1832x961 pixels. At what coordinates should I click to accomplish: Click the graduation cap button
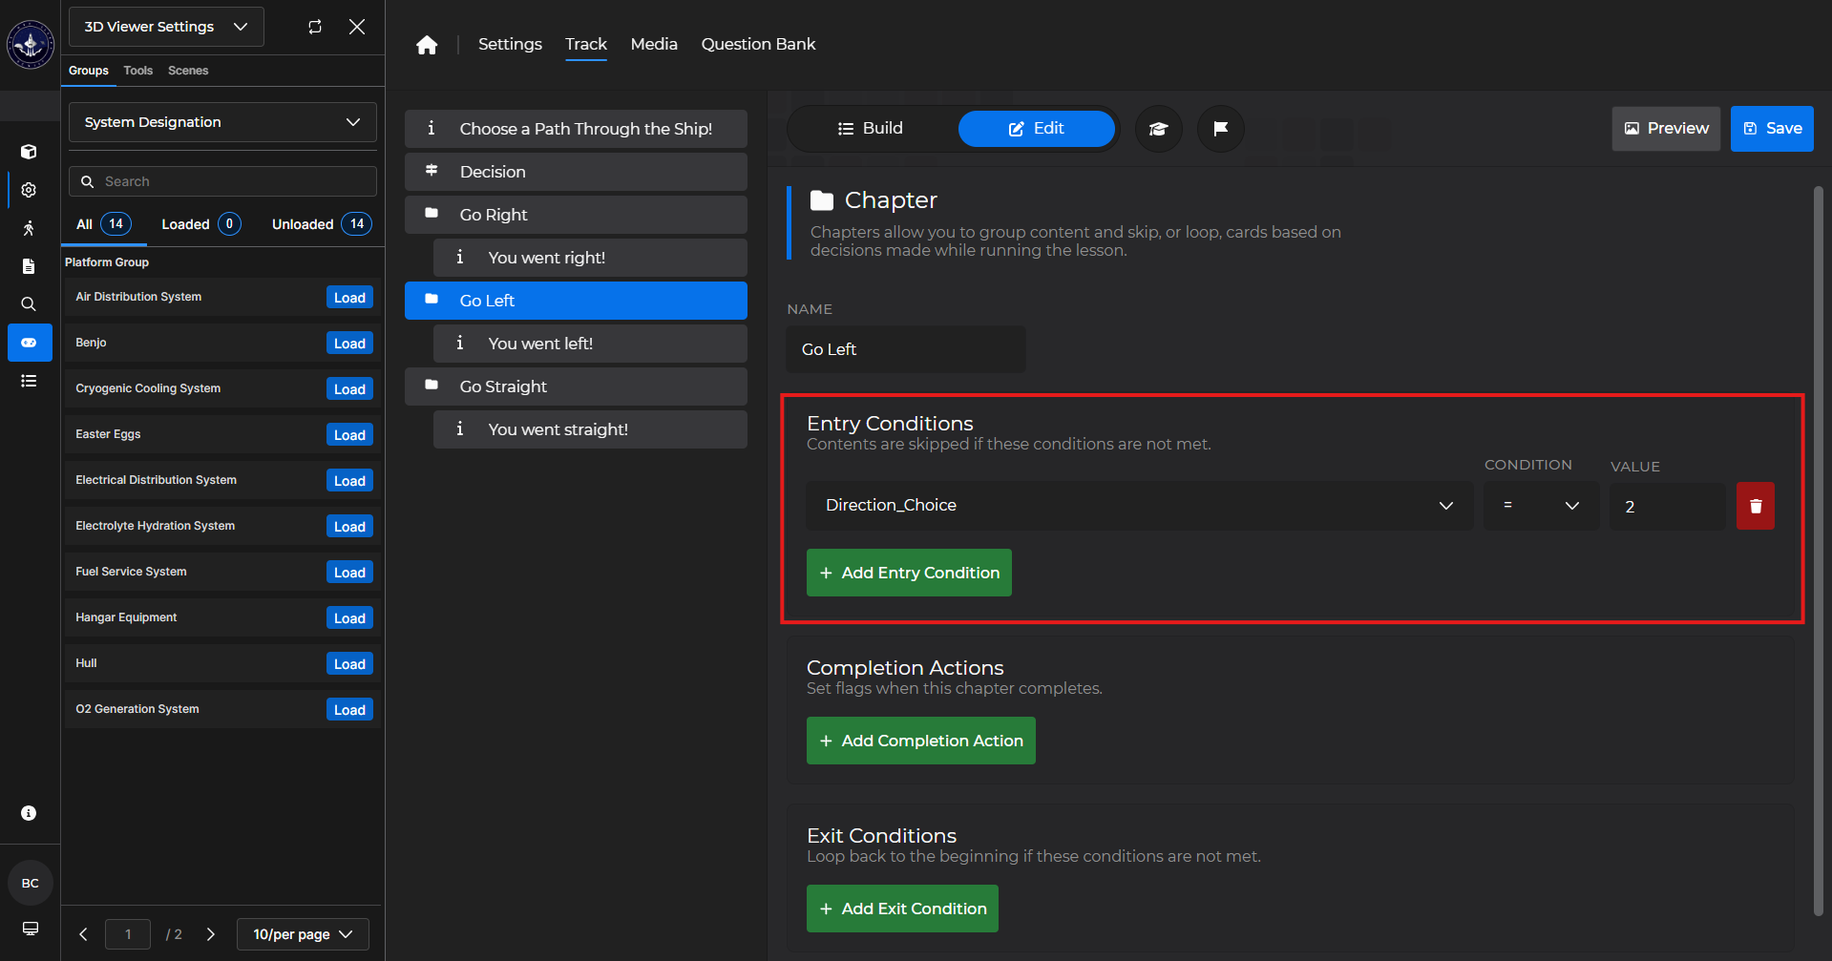1159,129
